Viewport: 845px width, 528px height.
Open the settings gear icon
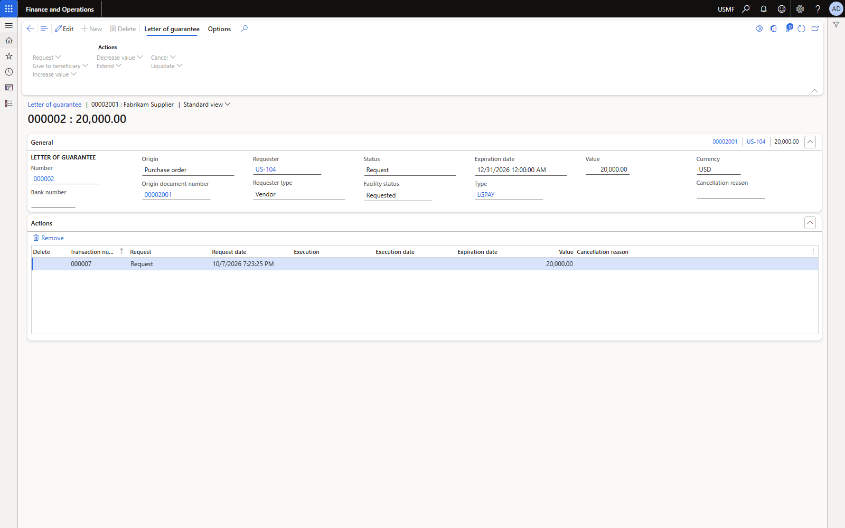[x=800, y=9]
